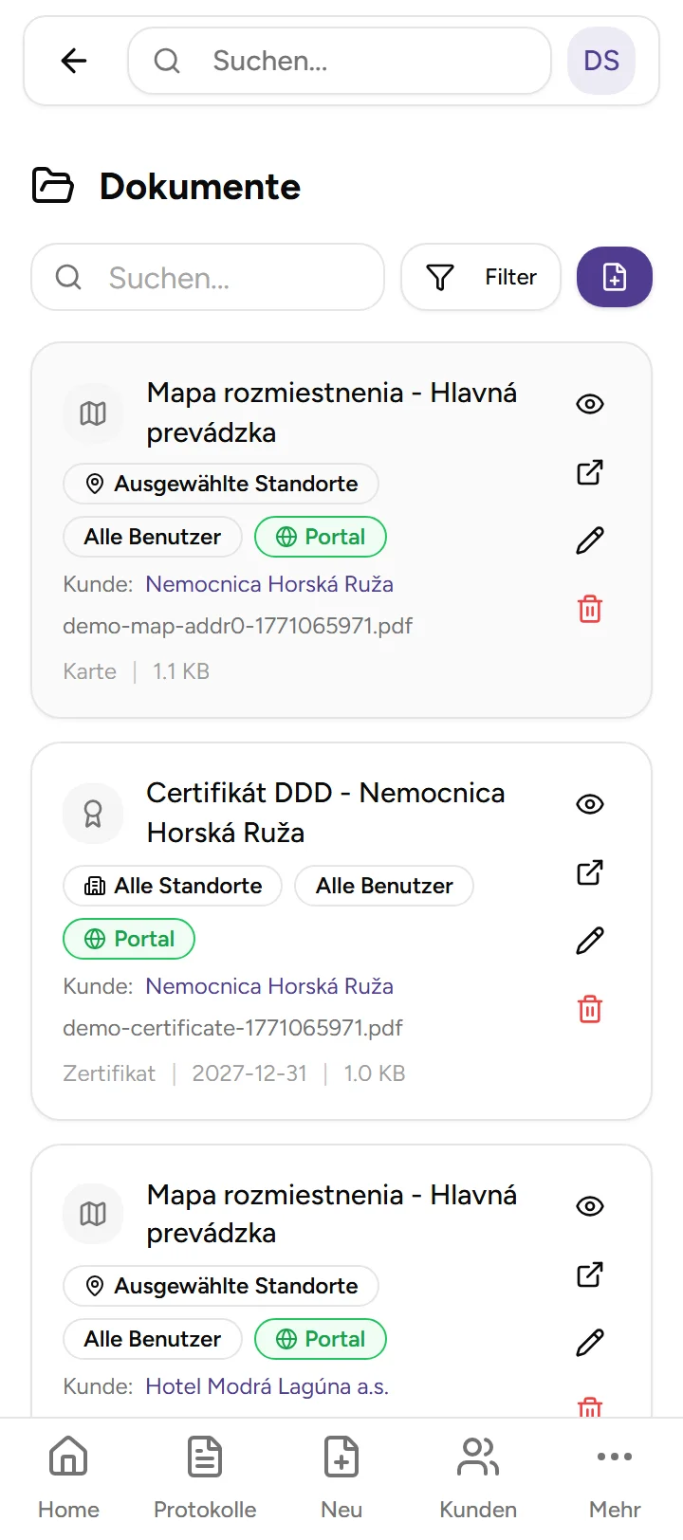Show Certifikát DDD preview via eye icon
The image size is (683, 1540).
pyautogui.click(x=589, y=804)
